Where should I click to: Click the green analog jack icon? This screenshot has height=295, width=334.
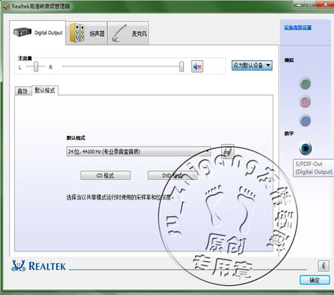[305, 84]
